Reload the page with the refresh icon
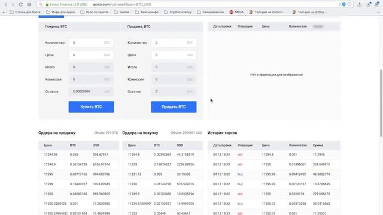The image size is (383, 215). [21, 4]
